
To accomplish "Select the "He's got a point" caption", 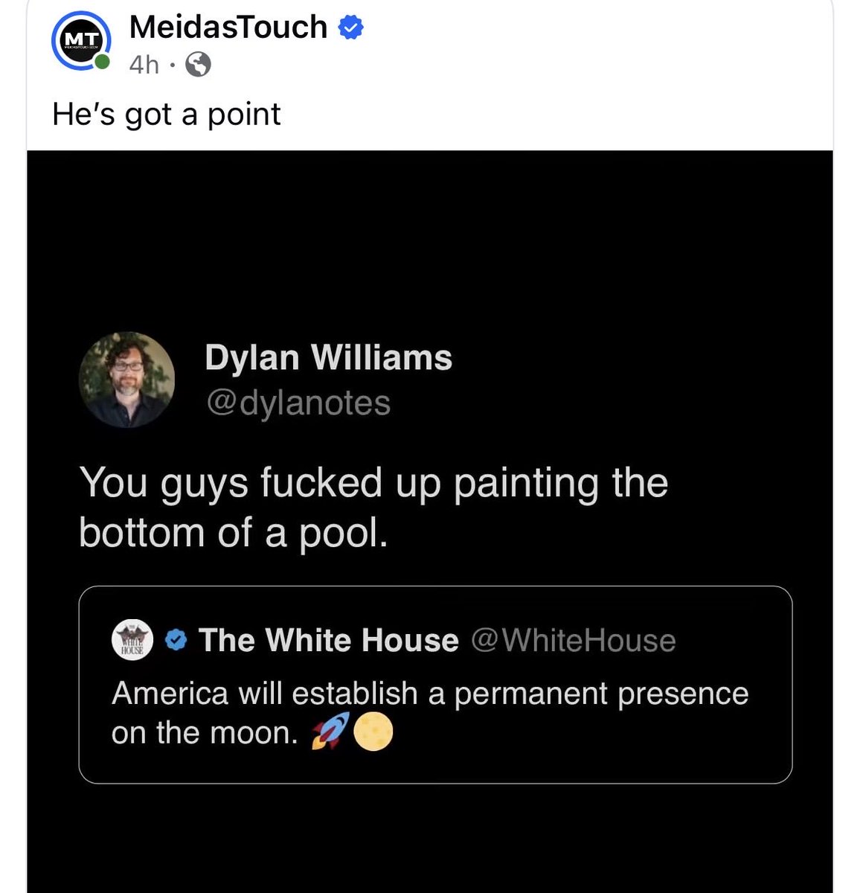I will click(x=167, y=115).
